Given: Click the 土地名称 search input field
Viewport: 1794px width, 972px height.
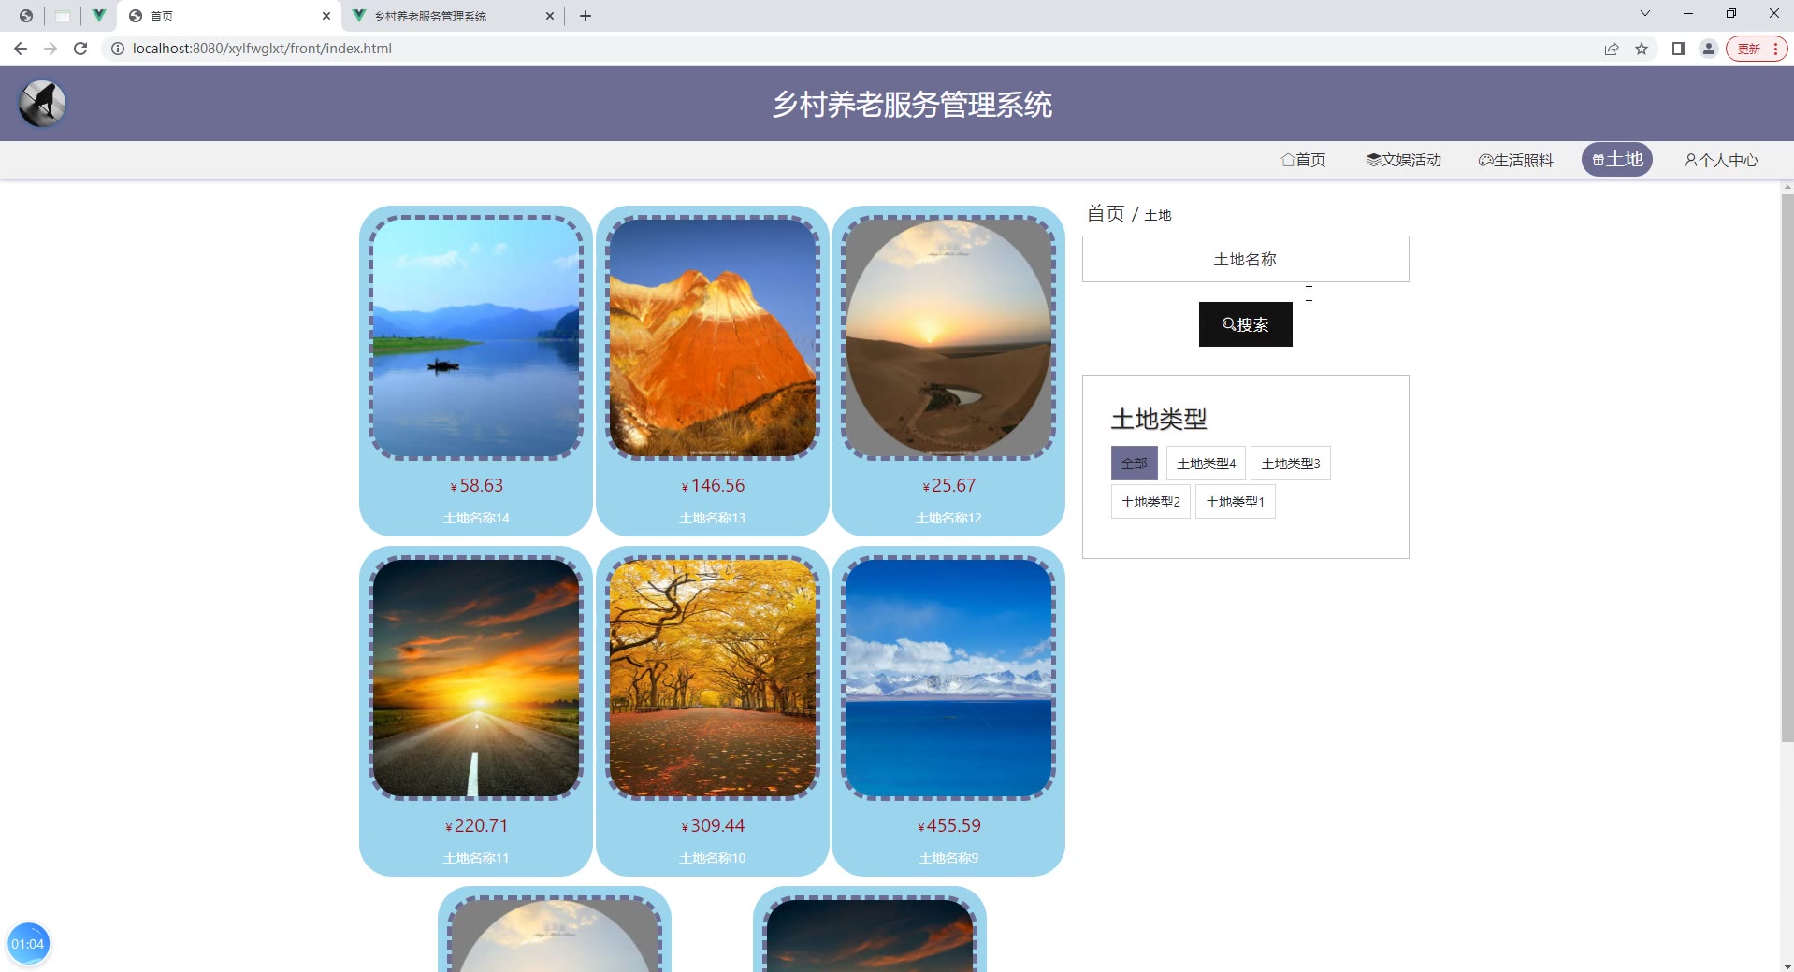Looking at the screenshot, I should tap(1245, 259).
